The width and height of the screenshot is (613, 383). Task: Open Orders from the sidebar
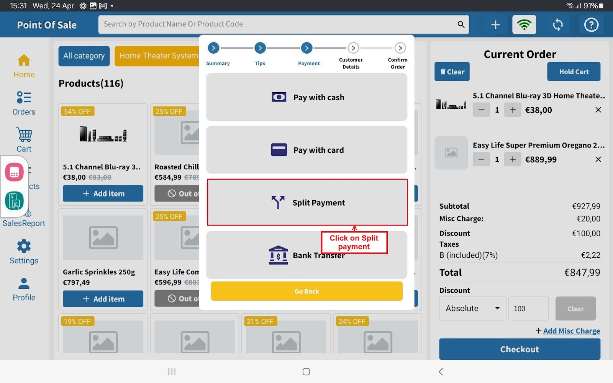[x=24, y=103]
